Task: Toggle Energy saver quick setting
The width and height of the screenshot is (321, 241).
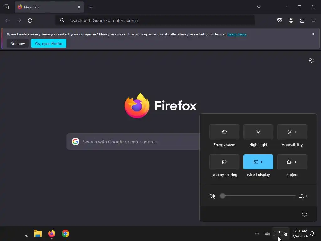Action: click(x=224, y=132)
